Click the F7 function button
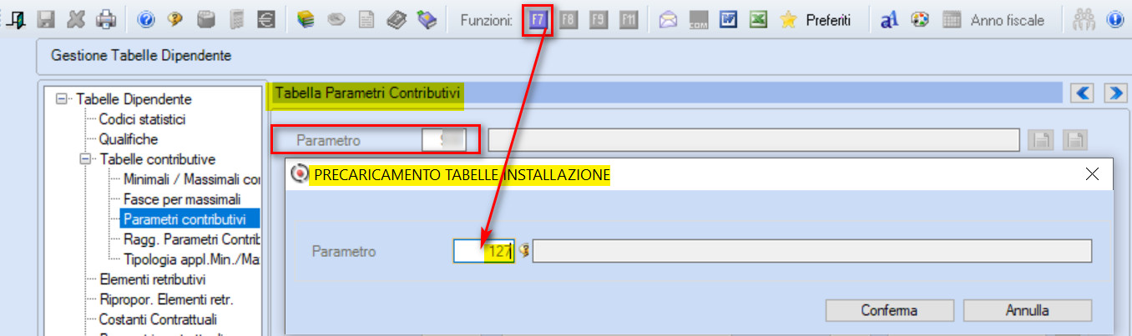The width and height of the screenshot is (1132, 336). point(538,19)
